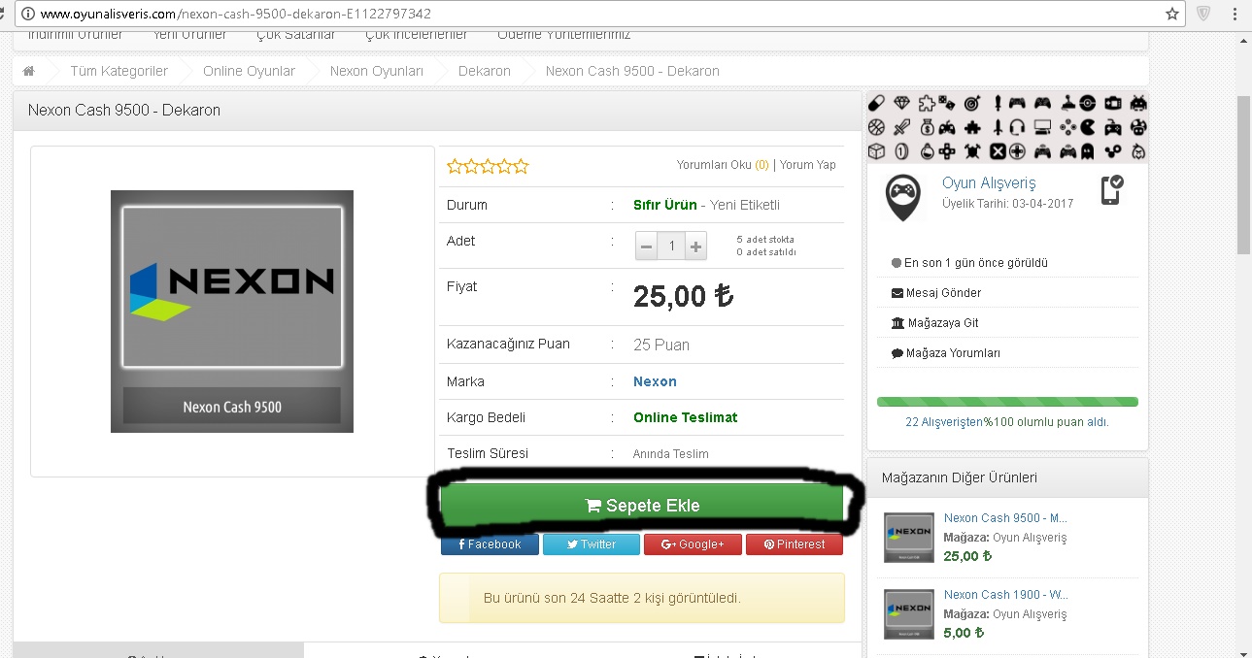The height and width of the screenshot is (658, 1252).
Task: Open Nexon Cash 9500 - M... sidebar product link
Action: pyautogui.click(x=1005, y=517)
